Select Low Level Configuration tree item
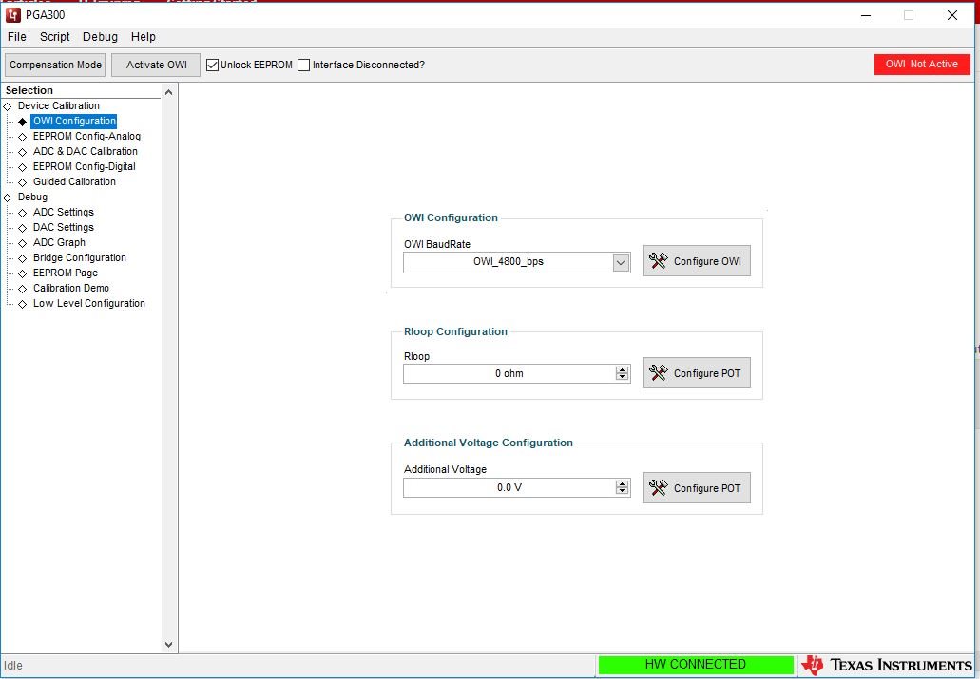Screen dimensions: 980x679 pyautogui.click(x=88, y=304)
